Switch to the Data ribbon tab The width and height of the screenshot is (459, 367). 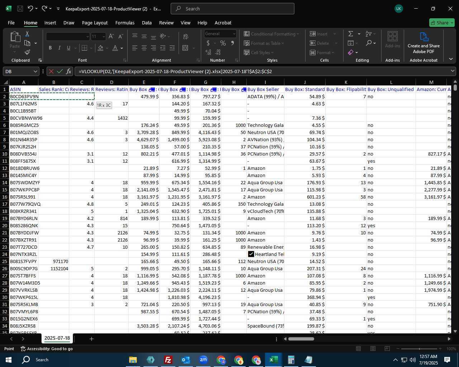click(147, 23)
